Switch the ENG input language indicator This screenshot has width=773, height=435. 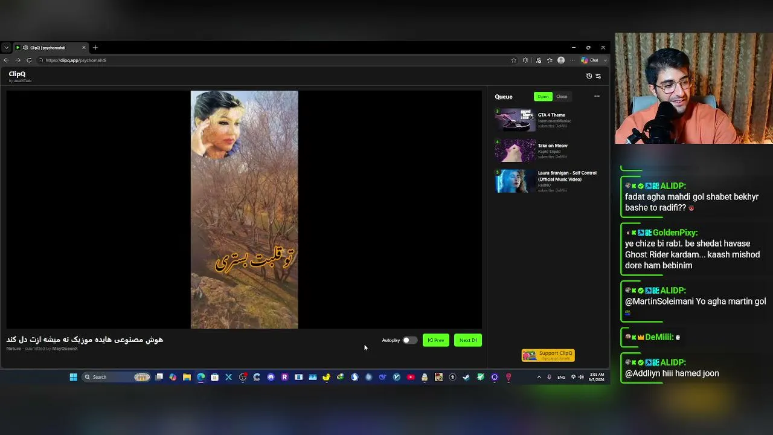click(561, 377)
